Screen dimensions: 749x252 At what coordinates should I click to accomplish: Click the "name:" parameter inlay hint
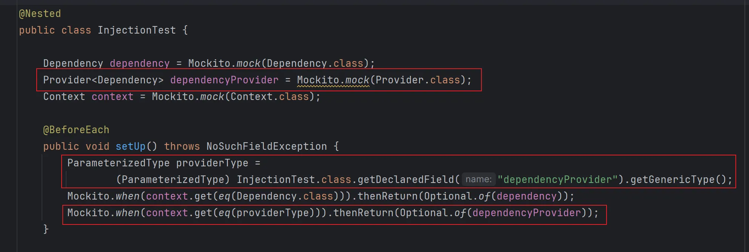(478, 180)
